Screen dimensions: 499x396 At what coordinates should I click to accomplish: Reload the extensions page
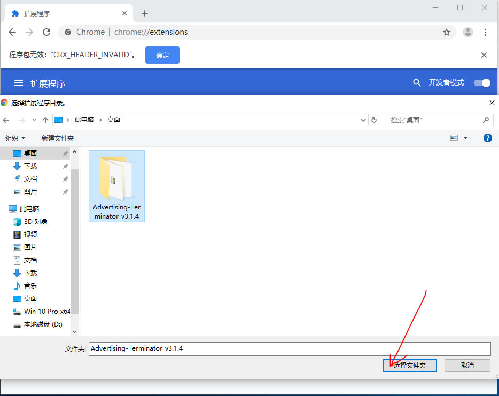tap(46, 32)
